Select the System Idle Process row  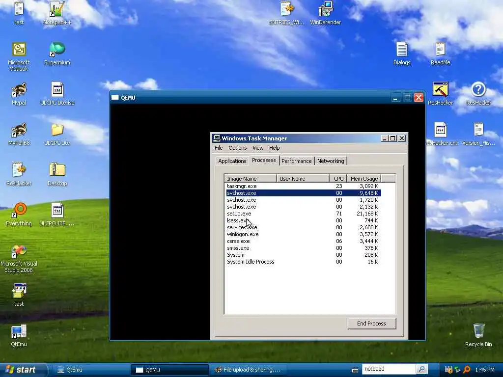[304, 262]
